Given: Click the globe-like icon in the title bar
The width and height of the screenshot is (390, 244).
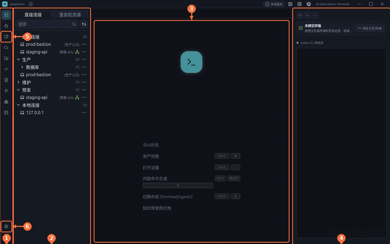Looking at the screenshot, I should (x=309, y=4).
